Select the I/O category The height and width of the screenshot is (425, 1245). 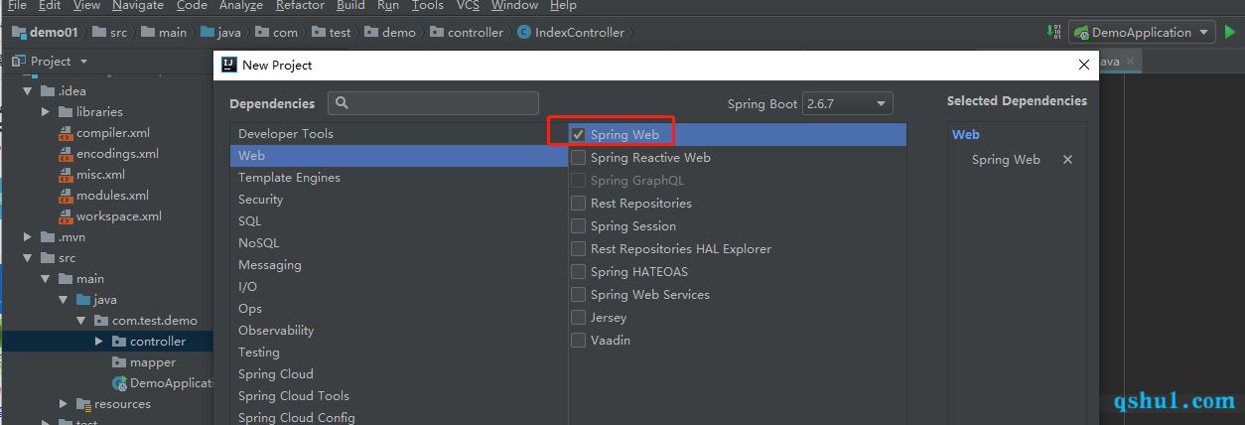(x=399, y=287)
